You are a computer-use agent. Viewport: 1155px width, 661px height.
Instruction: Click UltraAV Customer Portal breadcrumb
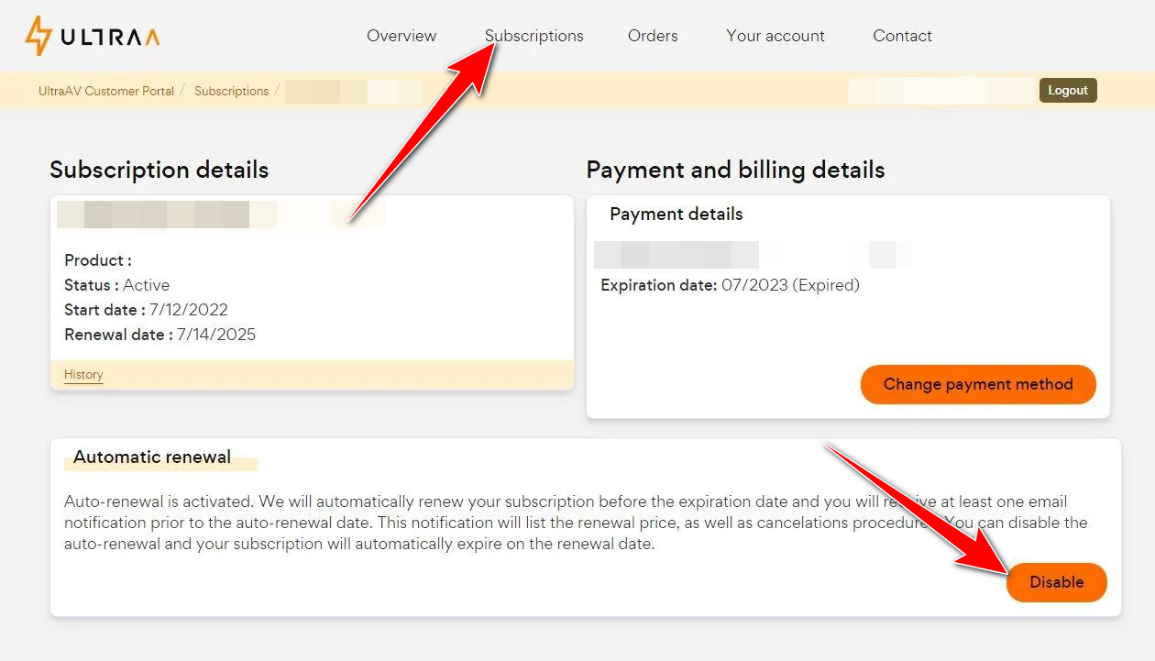106,91
